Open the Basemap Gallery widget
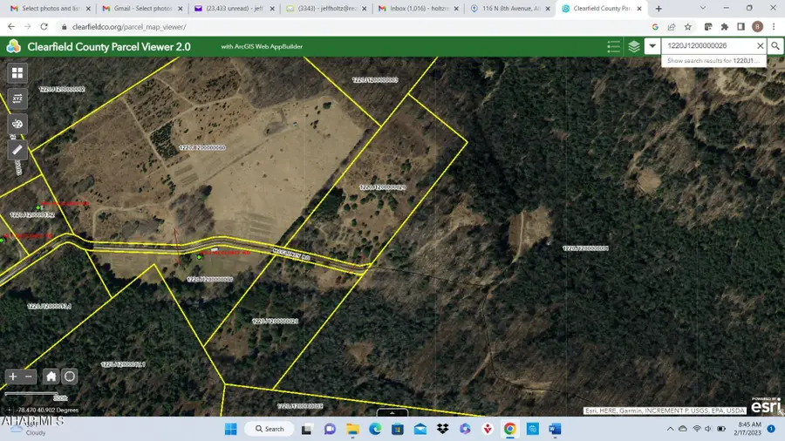Viewport: 785px width, 441px height. click(17, 73)
